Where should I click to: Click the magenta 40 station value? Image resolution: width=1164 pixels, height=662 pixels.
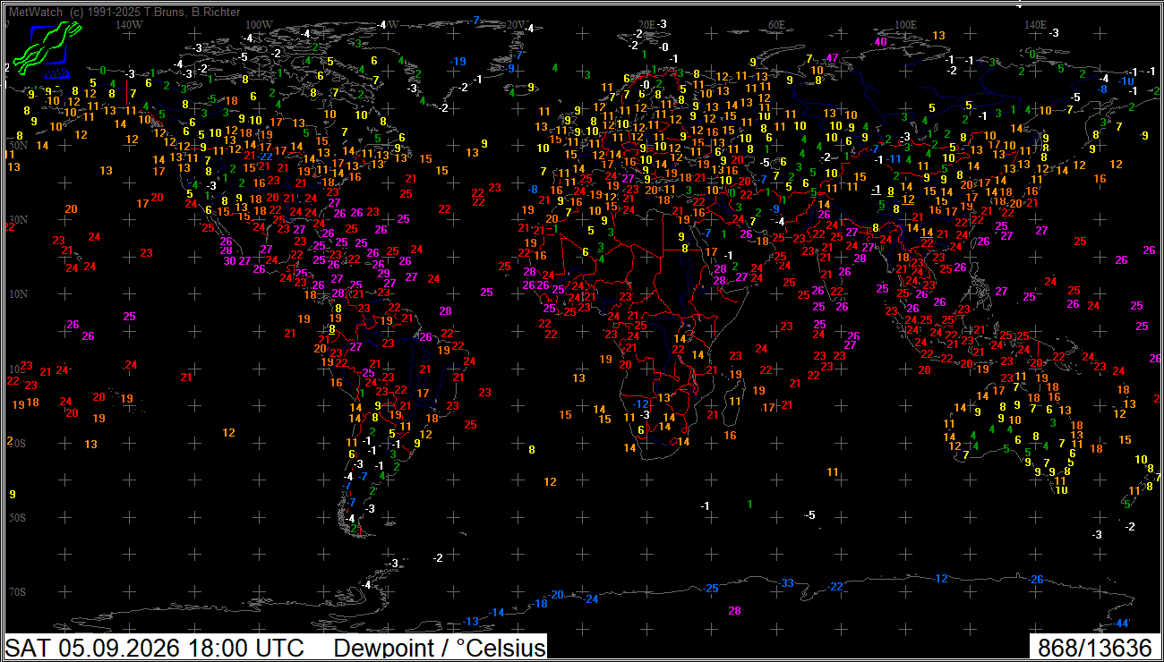pos(881,41)
